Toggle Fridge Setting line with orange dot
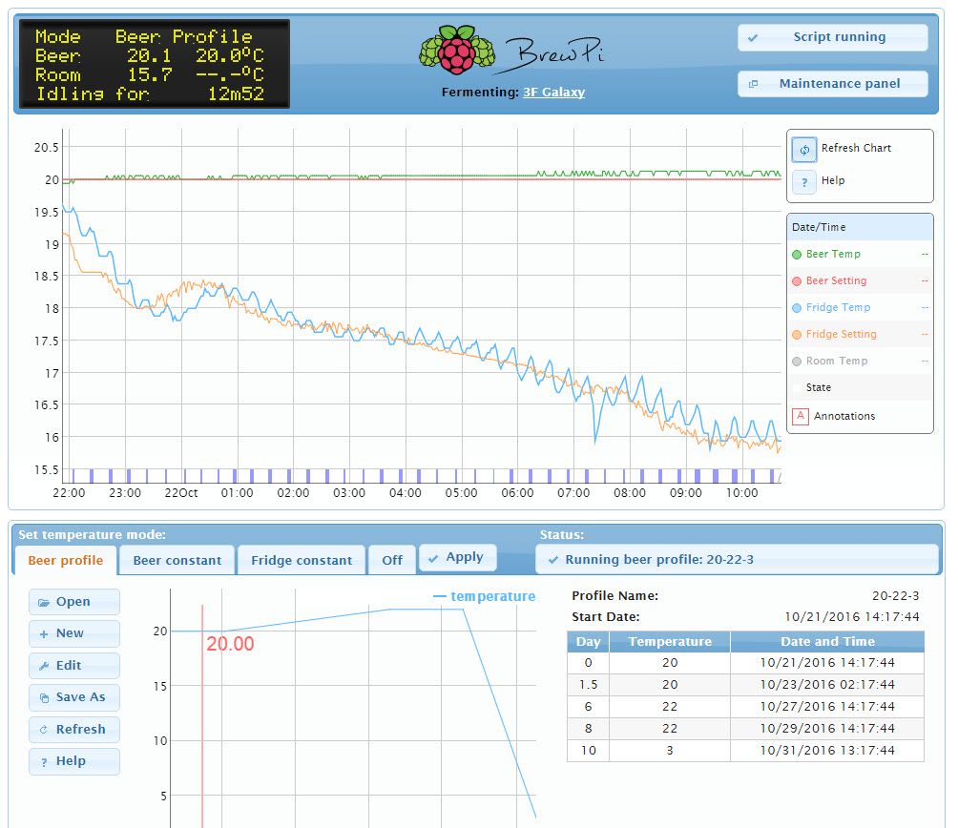The image size is (958, 828). click(797, 335)
